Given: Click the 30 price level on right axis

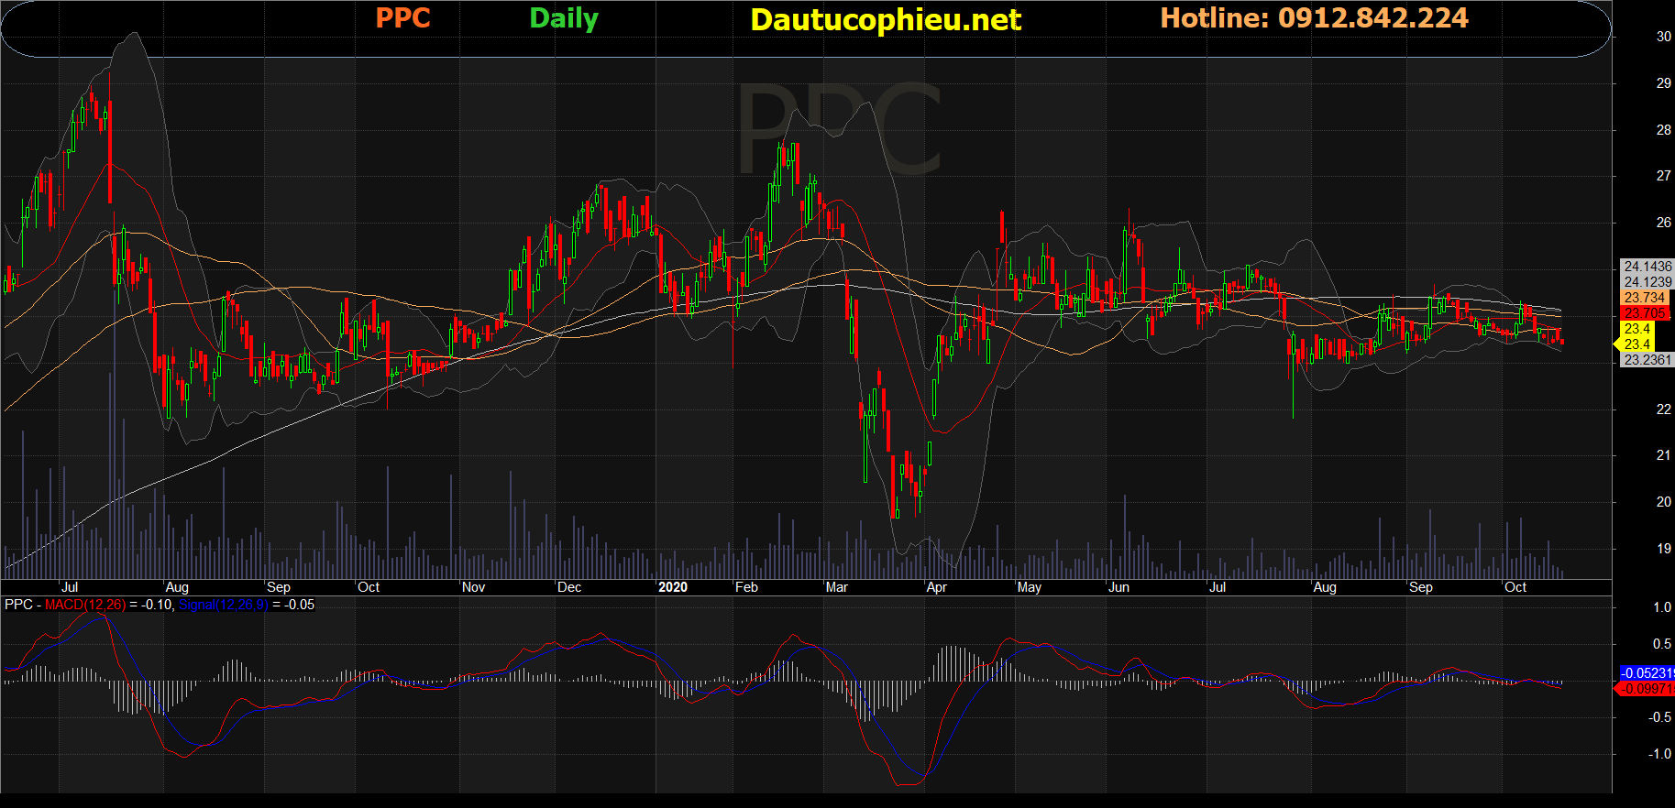Looking at the screenshot, I should point(1663,37).
